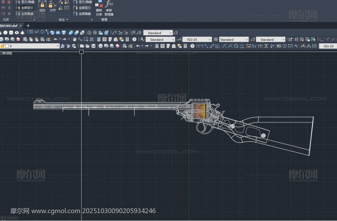Expand the 标注 panel dropdown arrow
This screenshot has height=221, width=337.
[67, 20]
